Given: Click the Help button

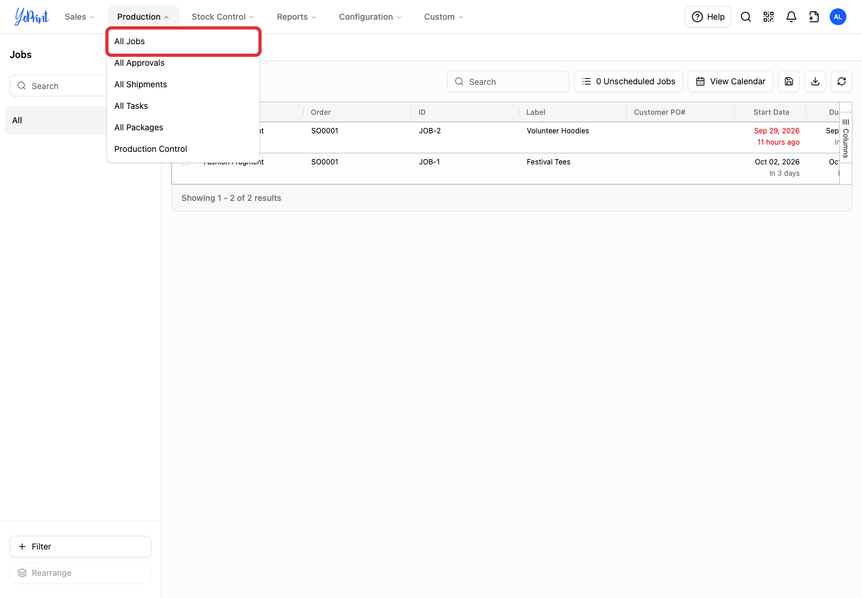Looking at the screenshot, I should pos(708,17).
